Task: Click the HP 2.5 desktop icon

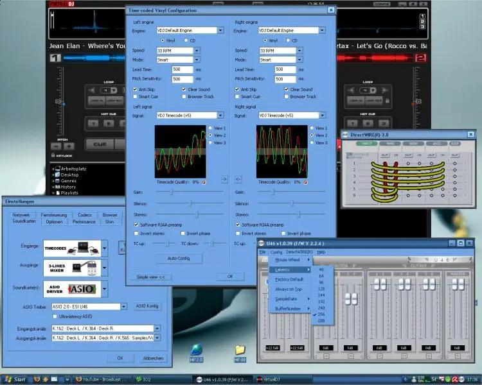Action: point(197,350)
